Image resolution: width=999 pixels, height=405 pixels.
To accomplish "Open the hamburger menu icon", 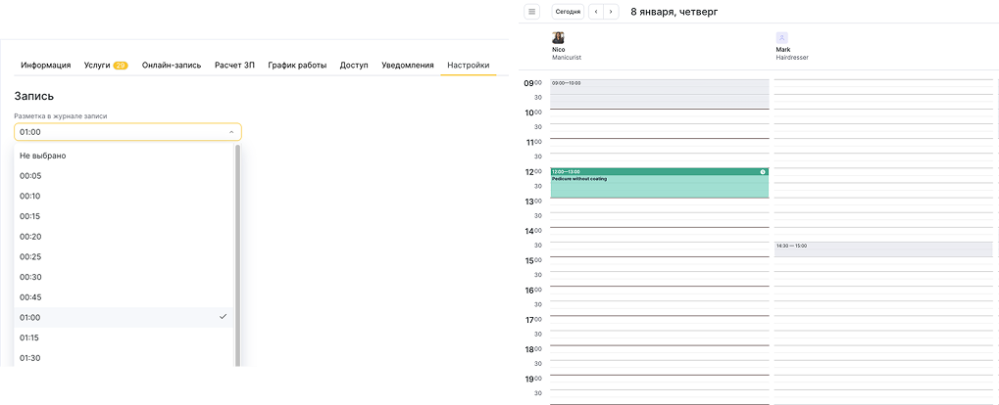I will coord(532,12).
